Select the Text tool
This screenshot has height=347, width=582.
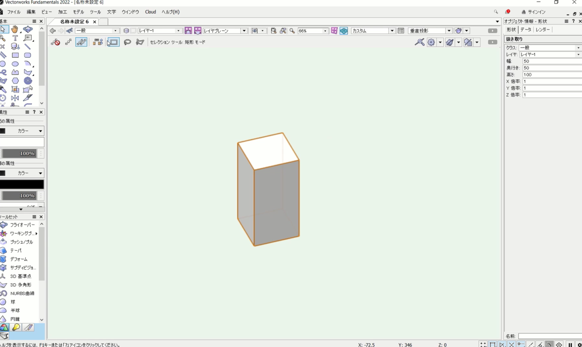pos(15,38)
